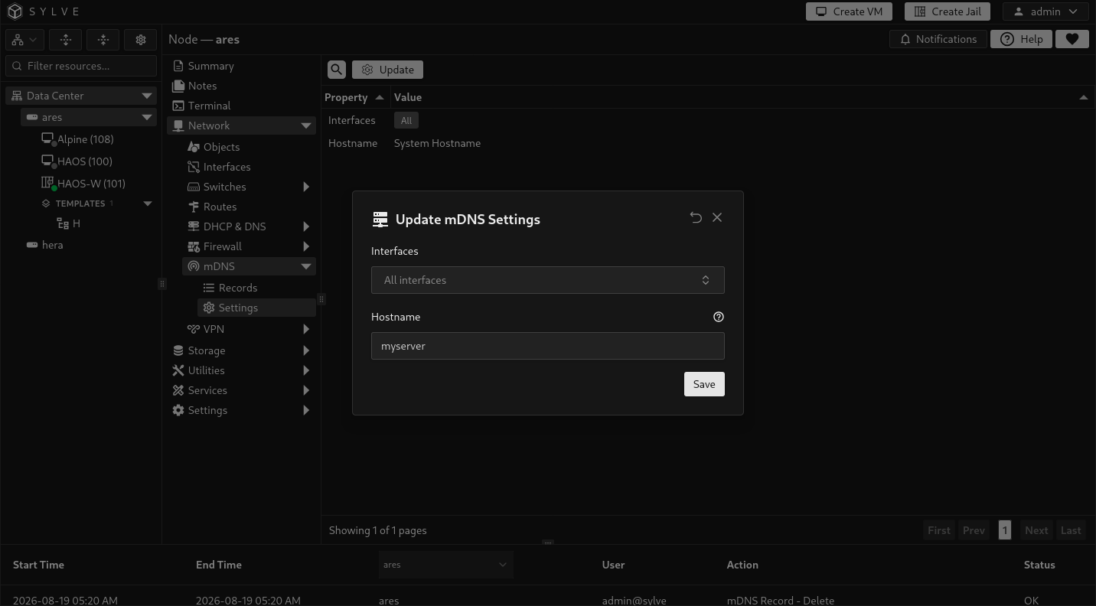The image size is (1096, 606).
Task: Select the H template tree item
Action: pyautogui.click(x=77, y=223)
